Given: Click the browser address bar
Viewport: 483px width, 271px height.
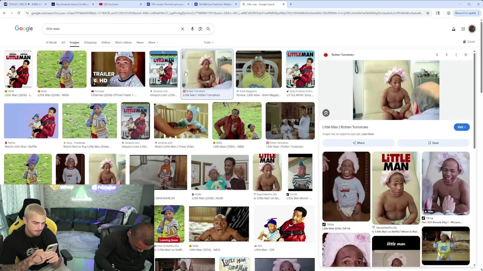Looking at the screenshot, I should [226, 13].
